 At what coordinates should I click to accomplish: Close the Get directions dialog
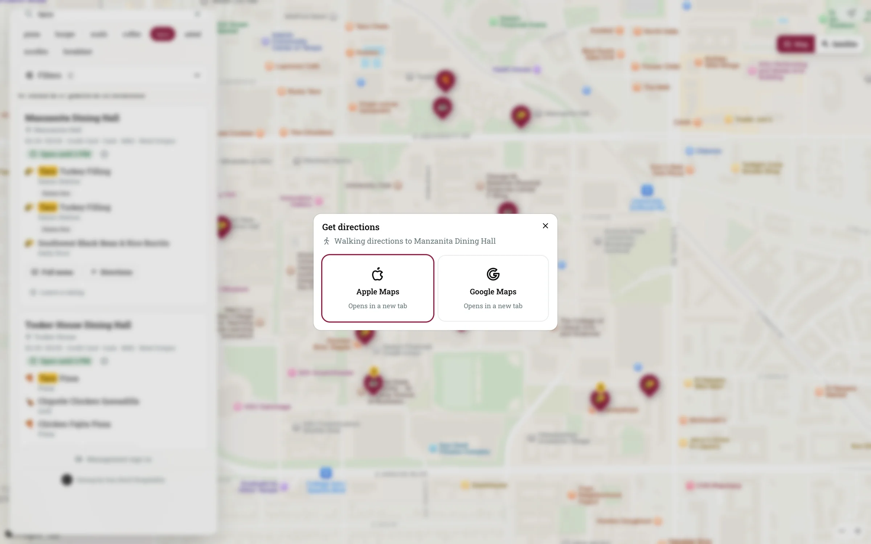click(x=545, y=226)
